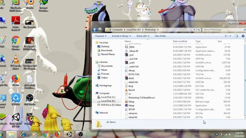Open Recent Places in navigation pane
This screenshot has width=246, height=138.
pyautogui.click(x=108, y=54)
